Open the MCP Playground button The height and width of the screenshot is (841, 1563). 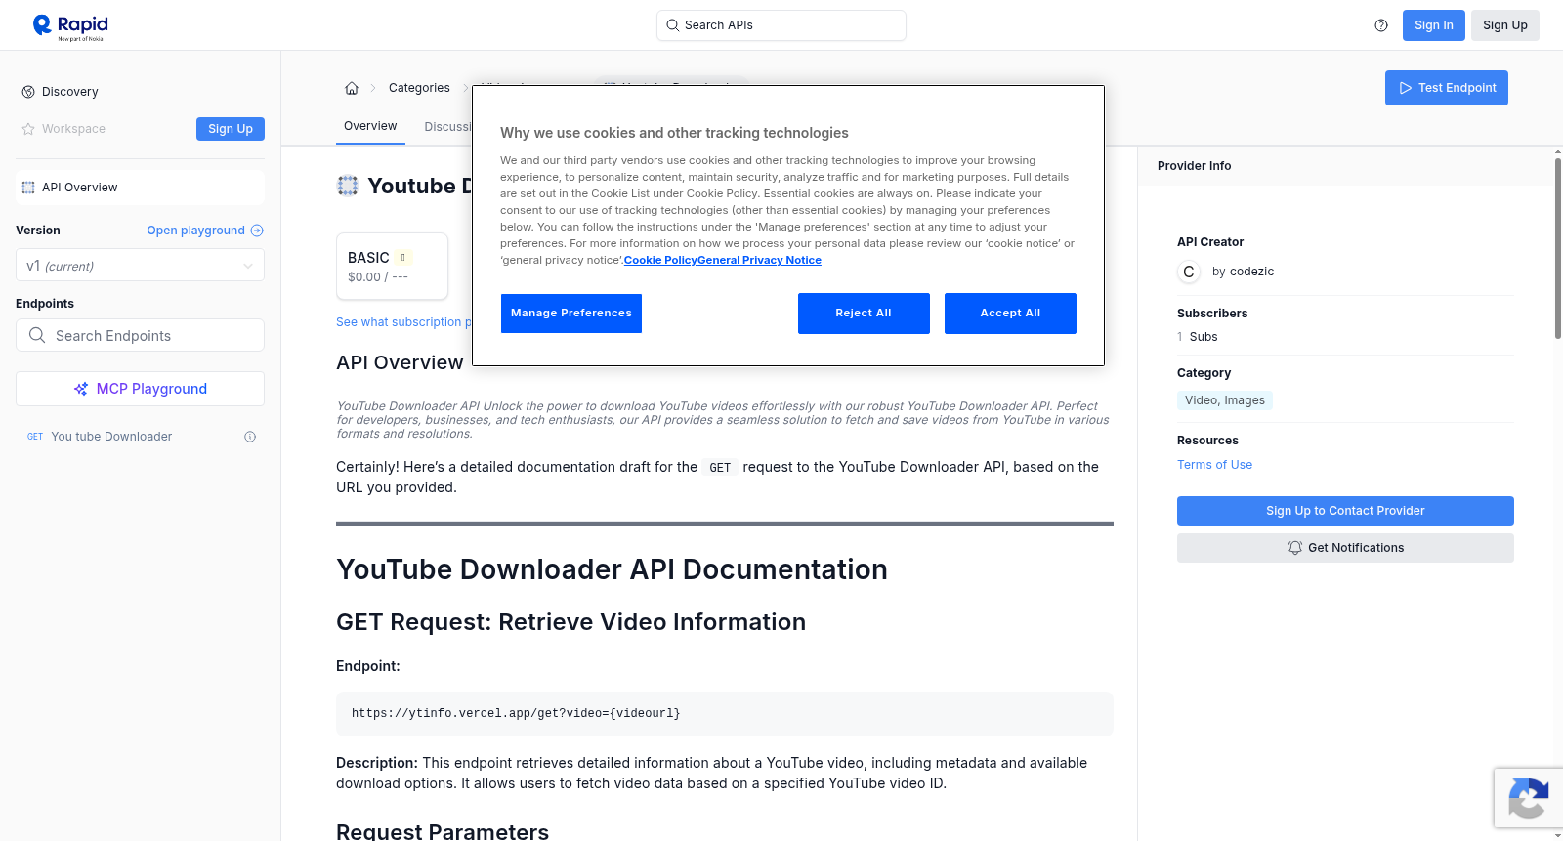140,389
